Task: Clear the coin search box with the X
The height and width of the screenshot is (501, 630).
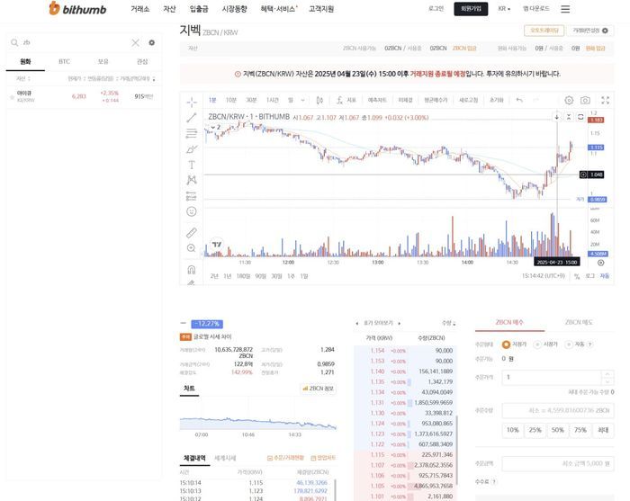Action: point(135,42)
